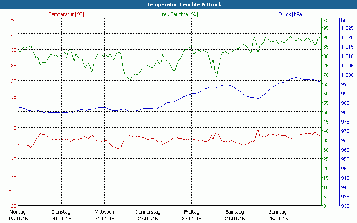Click the green humidity axis value "0"
This screenshot has height=223, width=357.
[x=325, y=206]
